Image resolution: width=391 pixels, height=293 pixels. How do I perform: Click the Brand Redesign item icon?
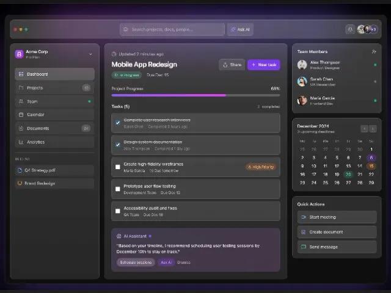[20, 183]
